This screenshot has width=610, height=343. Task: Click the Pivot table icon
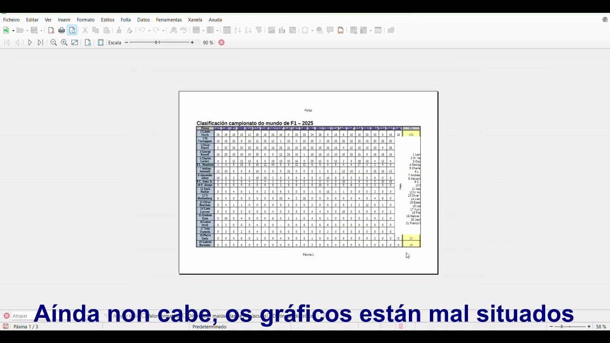tap(293, 30)
